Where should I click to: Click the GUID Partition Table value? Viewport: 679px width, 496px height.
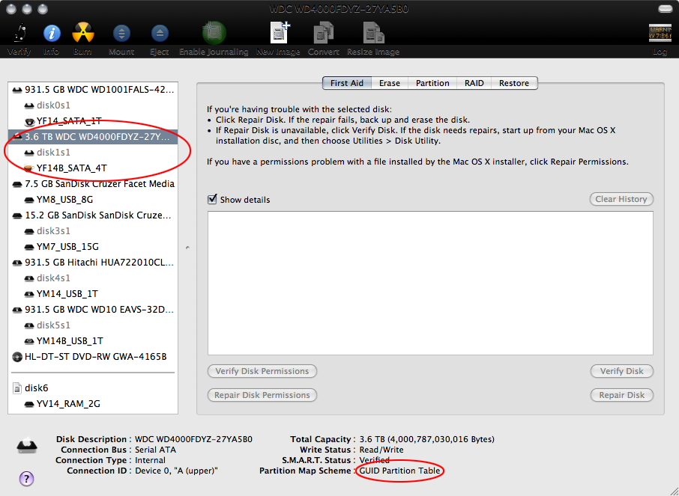click(x=399, y=471)
